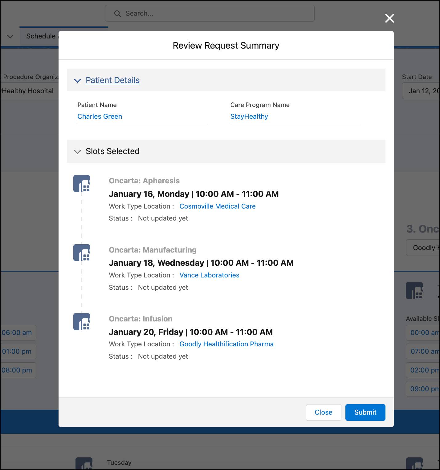Submit the review request summary
Screen dimensions: 440x470
tap(365, 412)
